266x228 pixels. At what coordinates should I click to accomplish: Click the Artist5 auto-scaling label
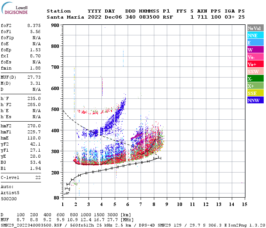click(10, 193)
